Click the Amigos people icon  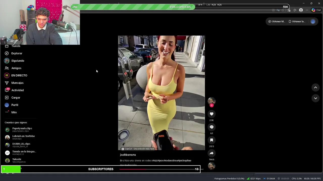[x=7, y=68]
